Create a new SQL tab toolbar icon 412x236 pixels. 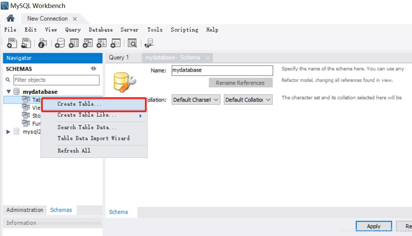[12, 43]
